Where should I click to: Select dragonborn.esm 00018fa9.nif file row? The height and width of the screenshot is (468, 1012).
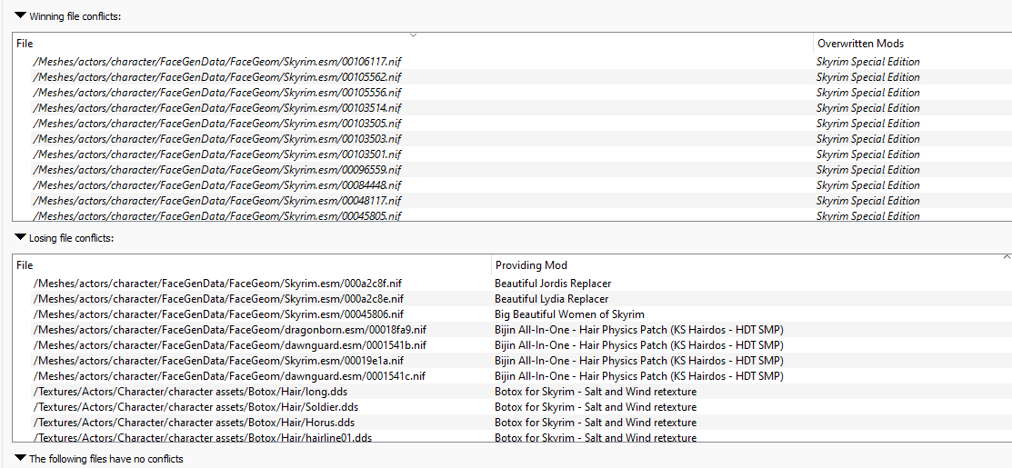click(x=513, y=330)
